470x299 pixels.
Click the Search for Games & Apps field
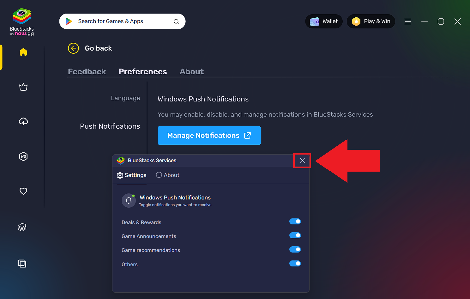click(x=123, y=21)
